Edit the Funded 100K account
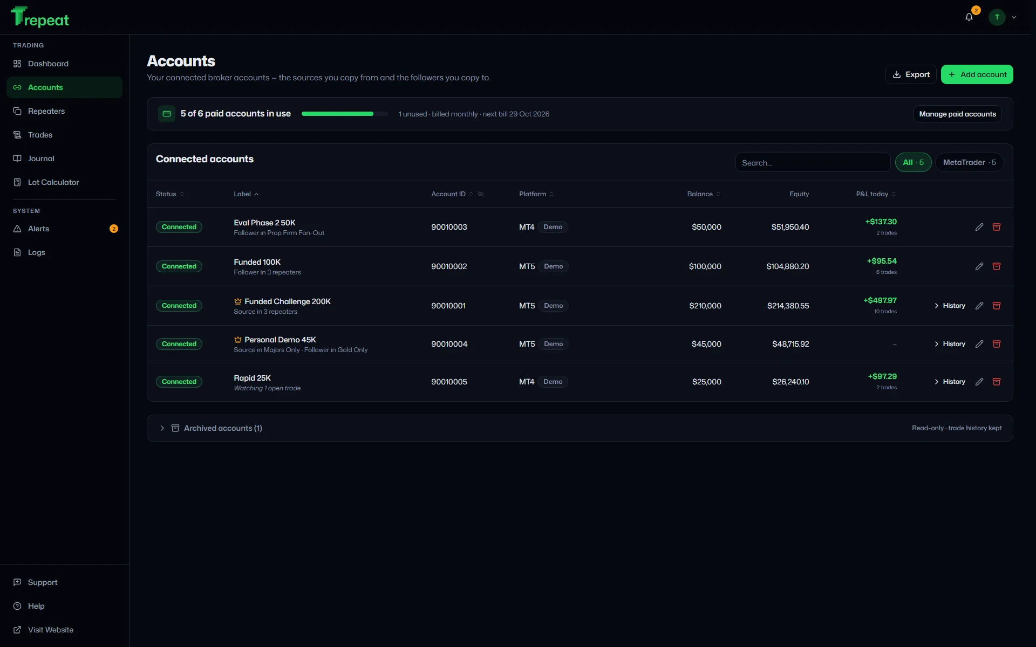The image size is (1036, 647). [979, 266]
